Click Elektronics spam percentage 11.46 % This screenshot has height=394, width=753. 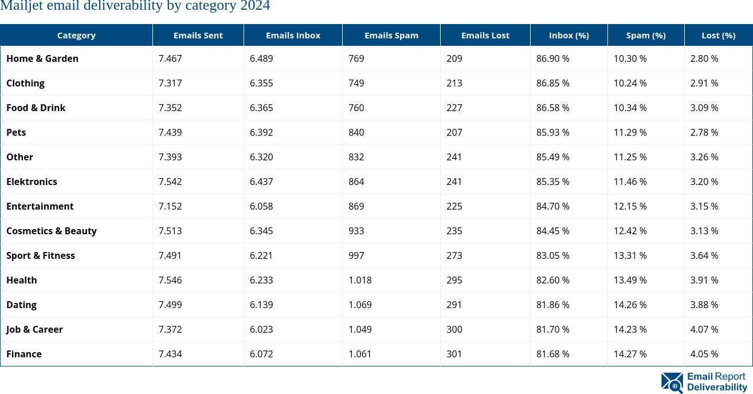pyautogui.click(x=630, y=182)
